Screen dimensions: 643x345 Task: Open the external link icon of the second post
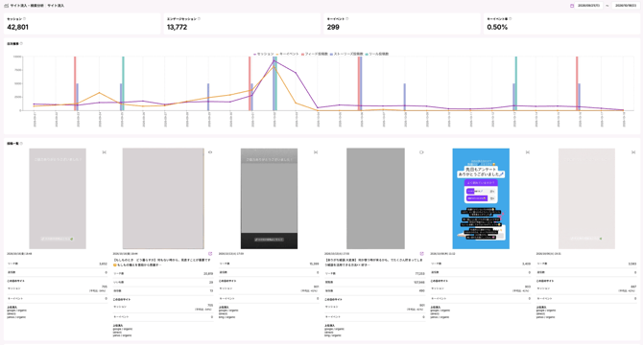click(210, 254)
